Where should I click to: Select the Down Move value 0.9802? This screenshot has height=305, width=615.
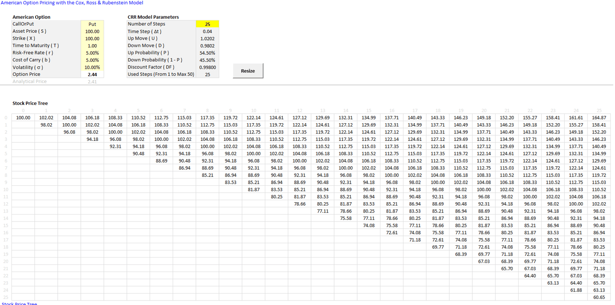207,46
